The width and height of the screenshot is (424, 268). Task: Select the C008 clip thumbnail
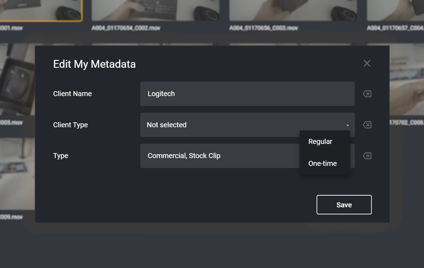pos(407,82)
